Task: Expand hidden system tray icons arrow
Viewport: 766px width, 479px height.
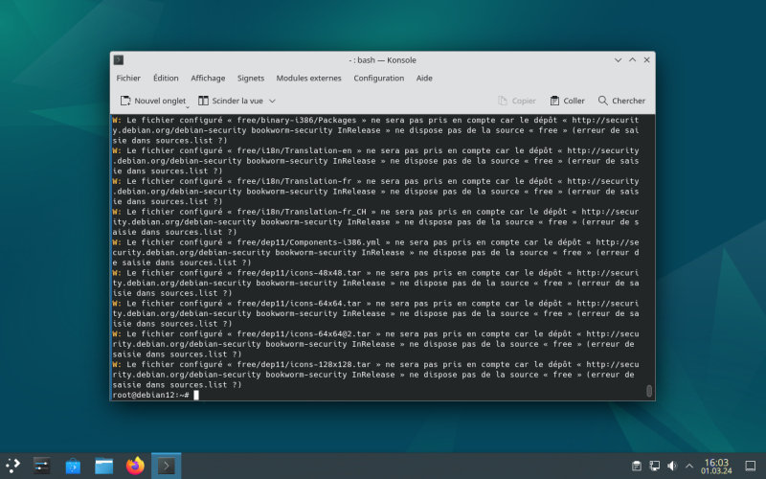Action: coord(689,466)
